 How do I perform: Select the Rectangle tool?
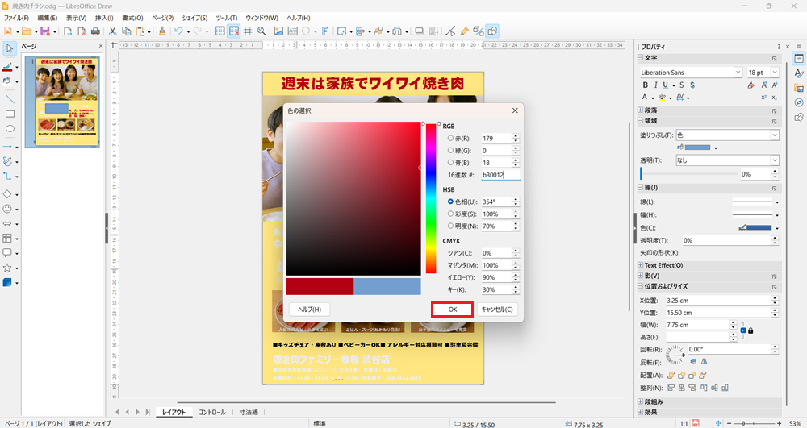tap(10, 114)
